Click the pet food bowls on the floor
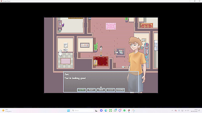 (125, 67)
